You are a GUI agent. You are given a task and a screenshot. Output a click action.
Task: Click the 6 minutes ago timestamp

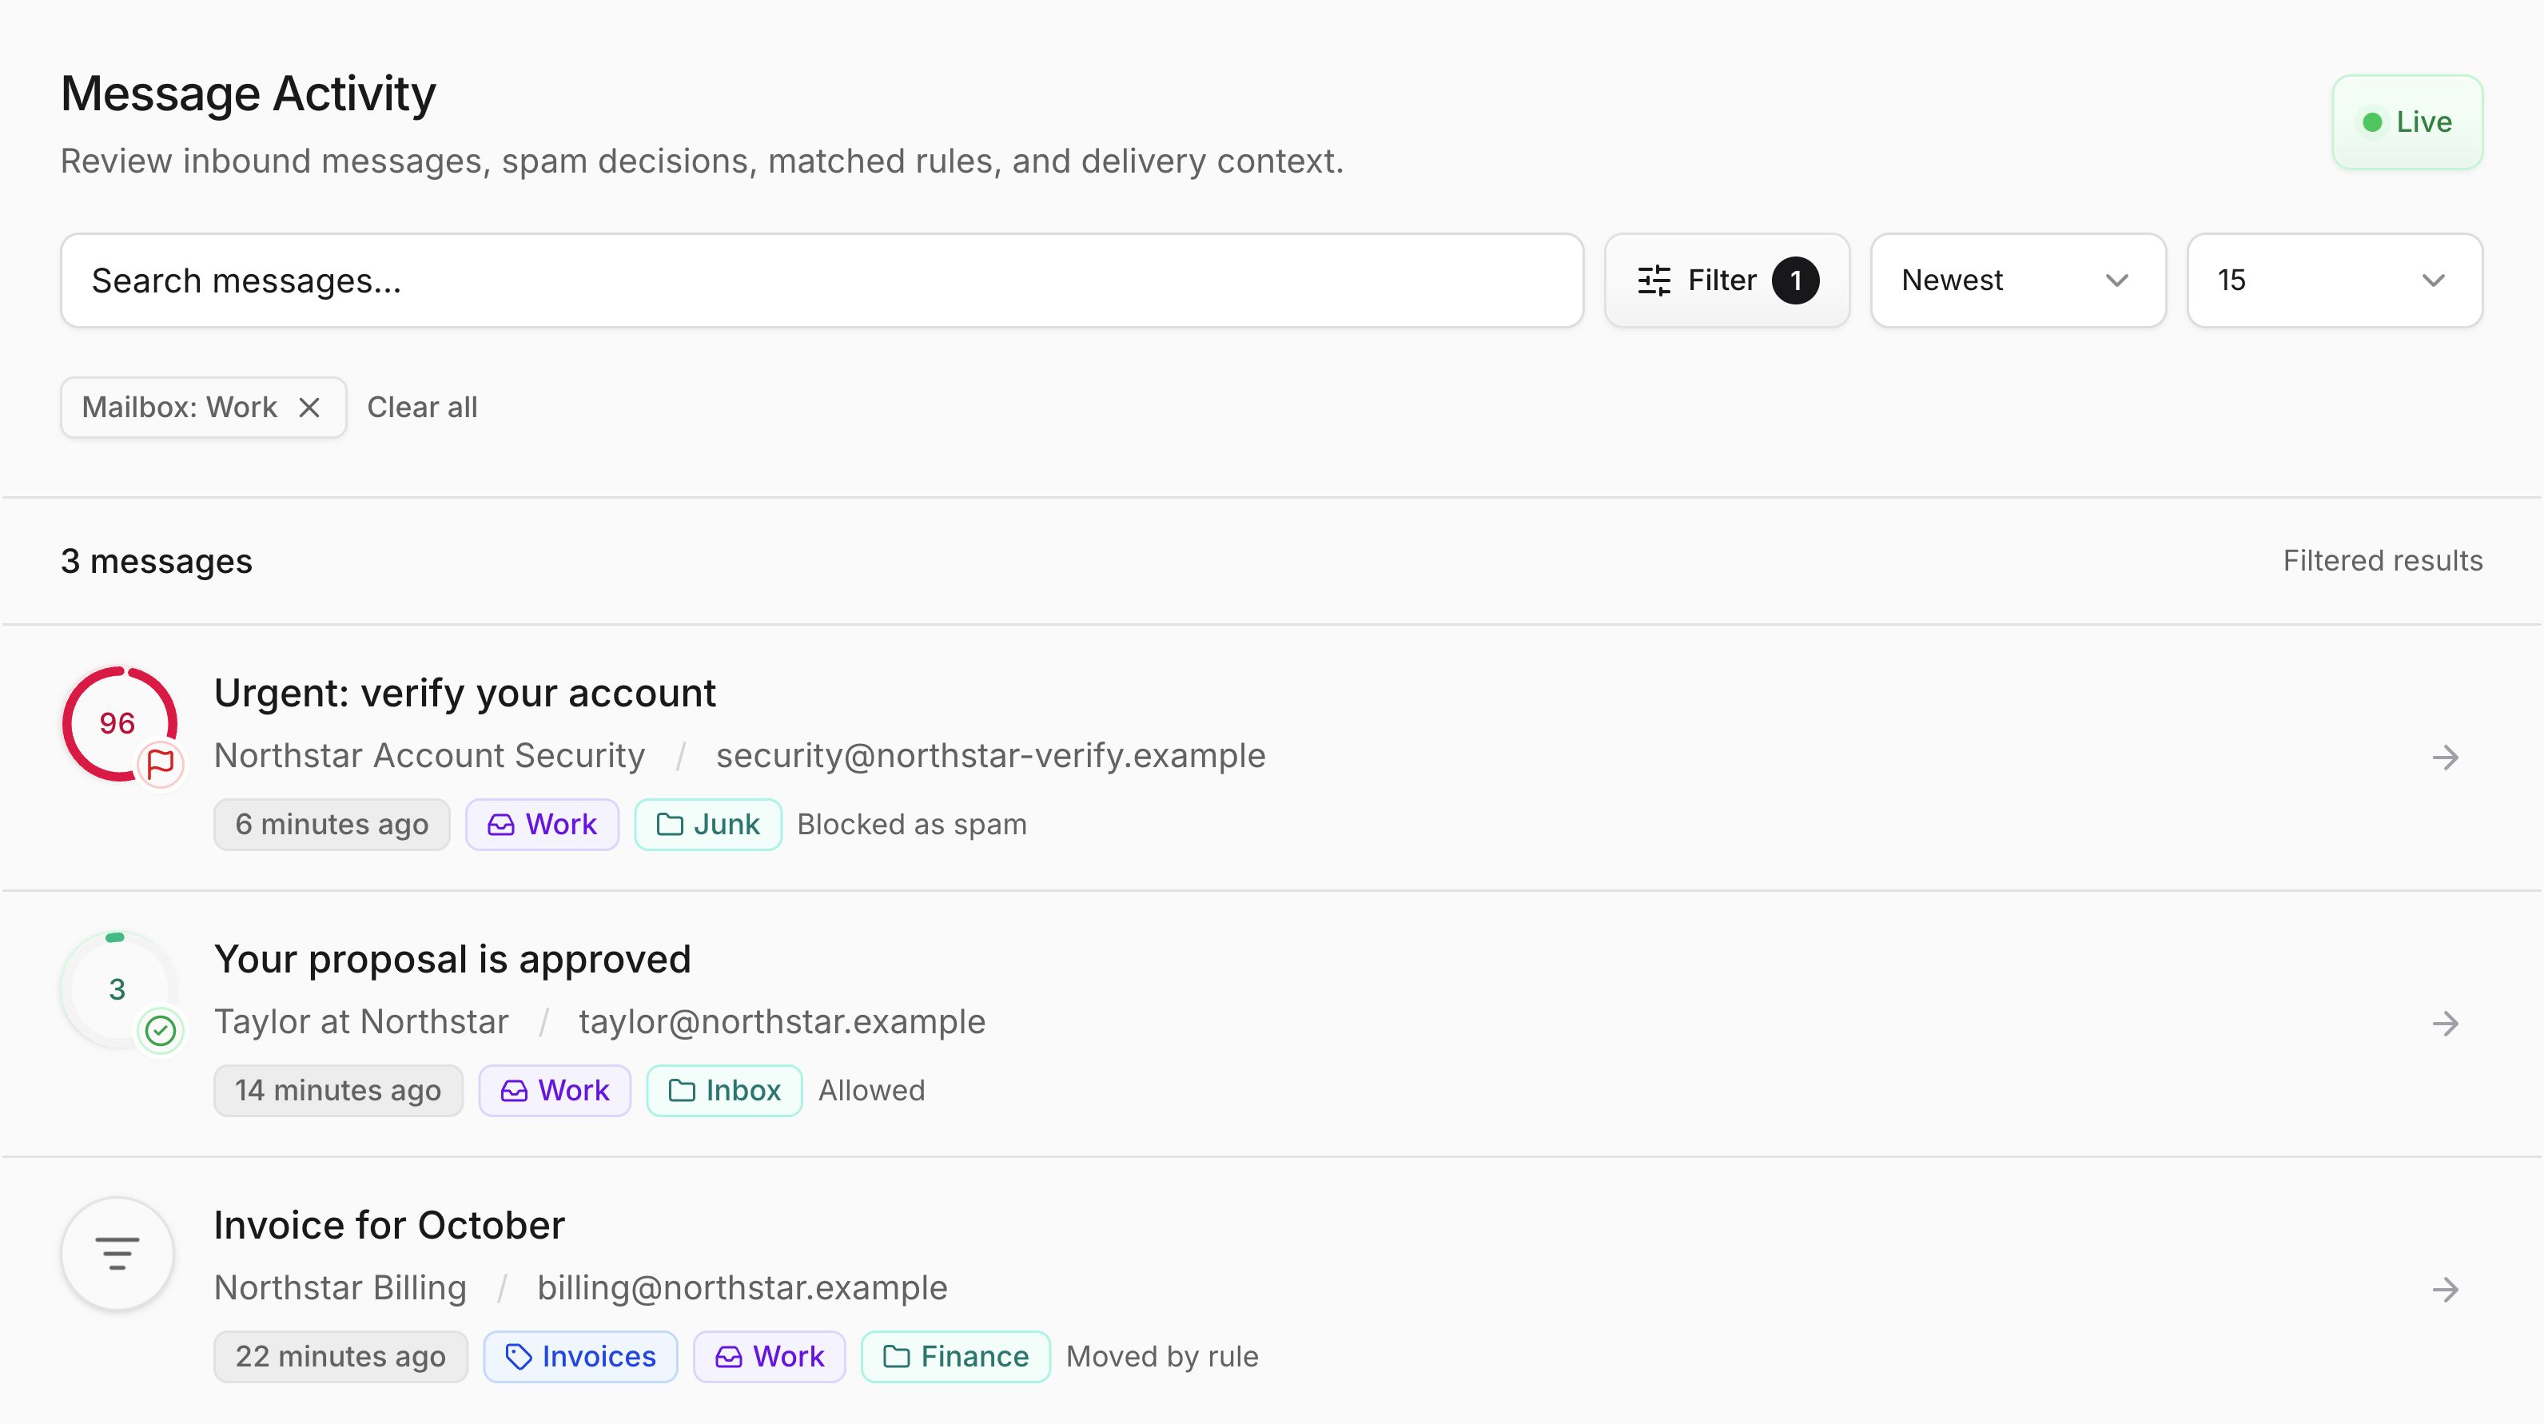tap(332, 825)
